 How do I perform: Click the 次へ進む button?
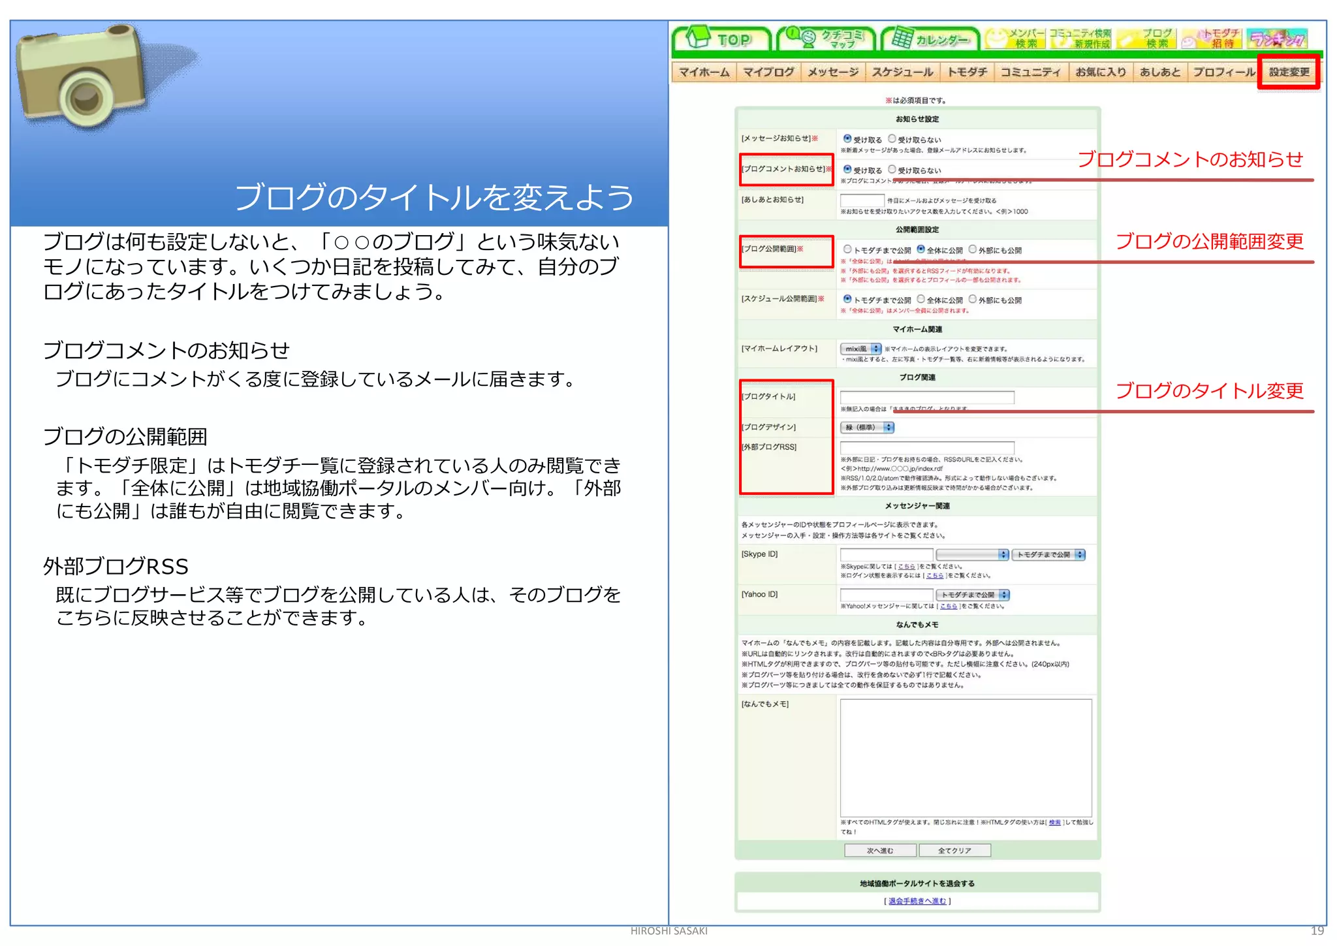pyautogui.click(x=880, y=850)
